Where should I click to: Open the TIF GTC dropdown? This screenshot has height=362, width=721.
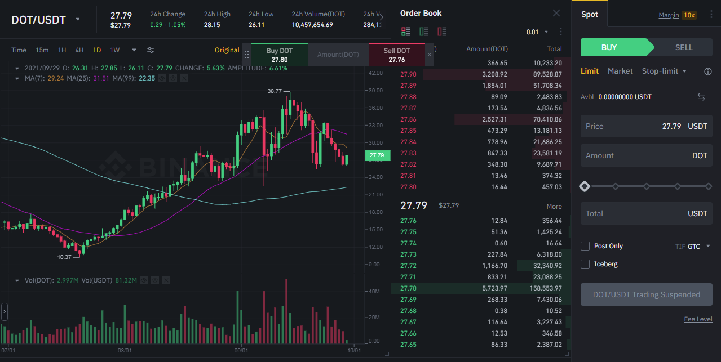click(693, 246)
